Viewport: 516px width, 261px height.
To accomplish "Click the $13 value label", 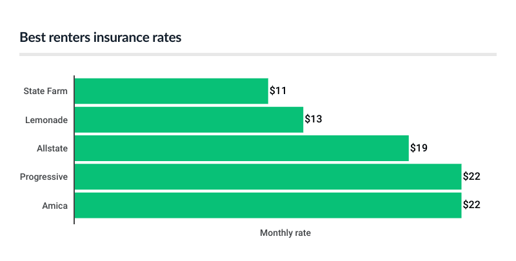I will 313,120.
